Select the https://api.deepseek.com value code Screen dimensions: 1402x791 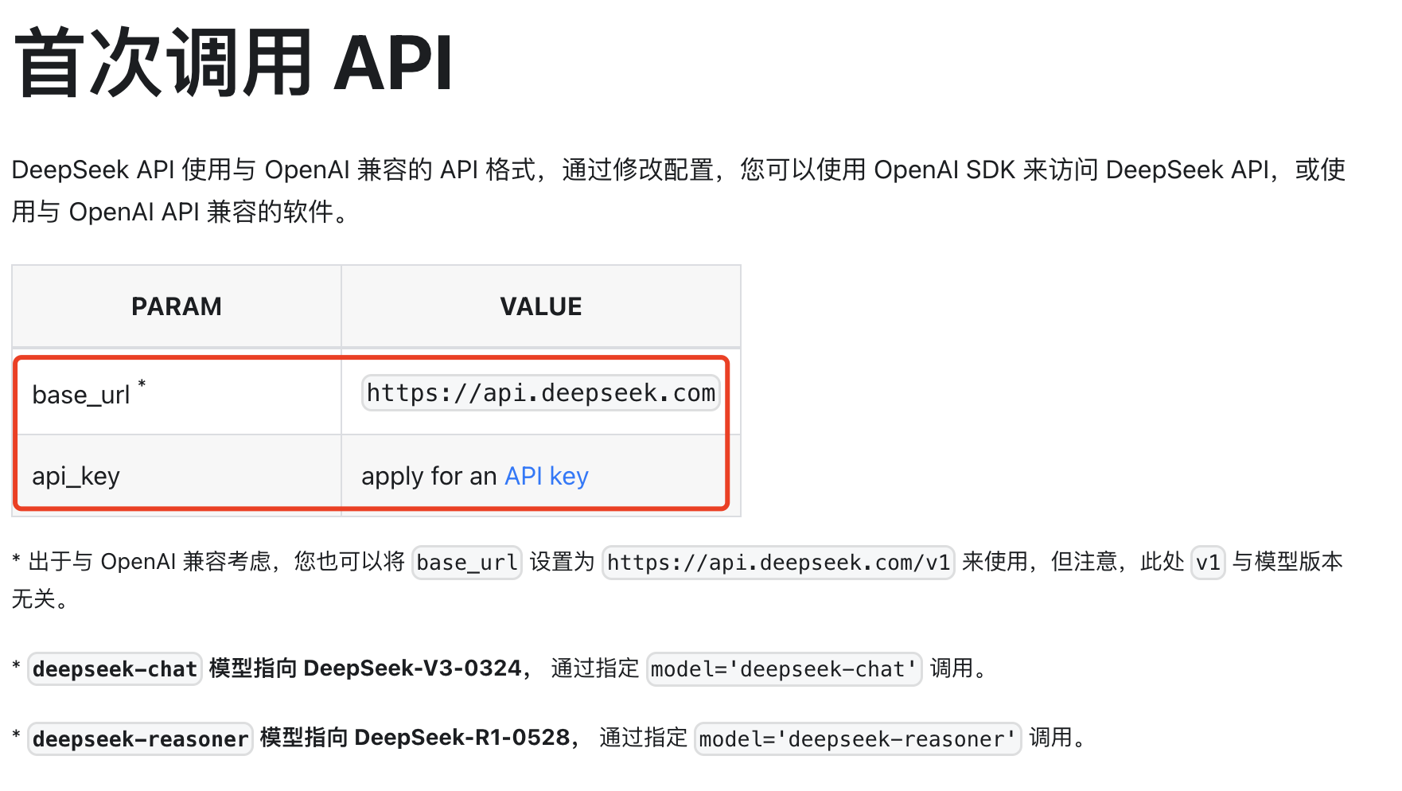[x=541, y=393]
